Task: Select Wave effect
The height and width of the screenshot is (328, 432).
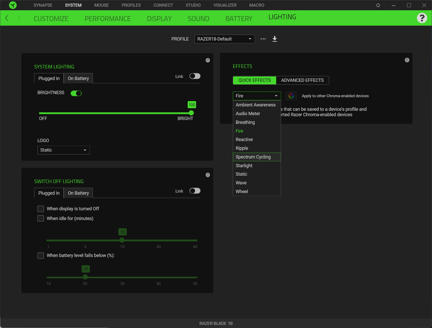Action: (257, 183)
